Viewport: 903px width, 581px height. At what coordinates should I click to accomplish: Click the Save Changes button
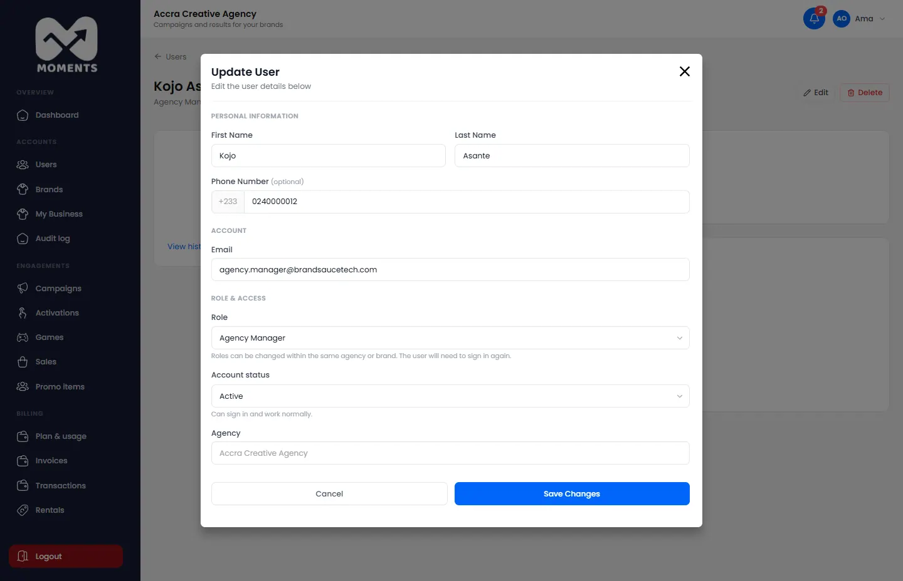572,494
